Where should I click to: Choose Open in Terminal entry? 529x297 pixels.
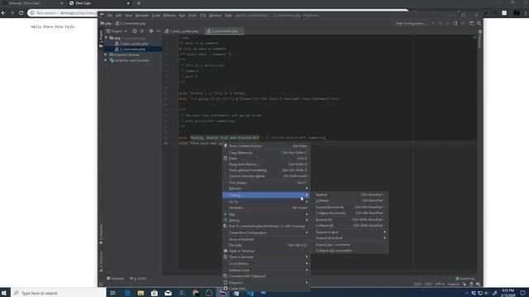[x=266, y=251]
